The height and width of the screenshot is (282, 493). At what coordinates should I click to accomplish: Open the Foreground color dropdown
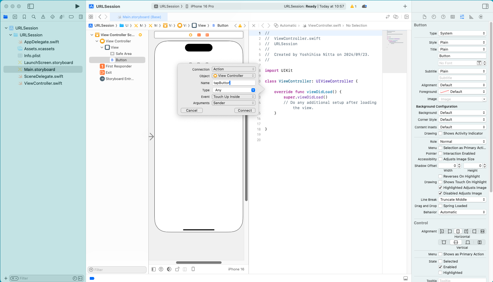[x=462, y=92]
